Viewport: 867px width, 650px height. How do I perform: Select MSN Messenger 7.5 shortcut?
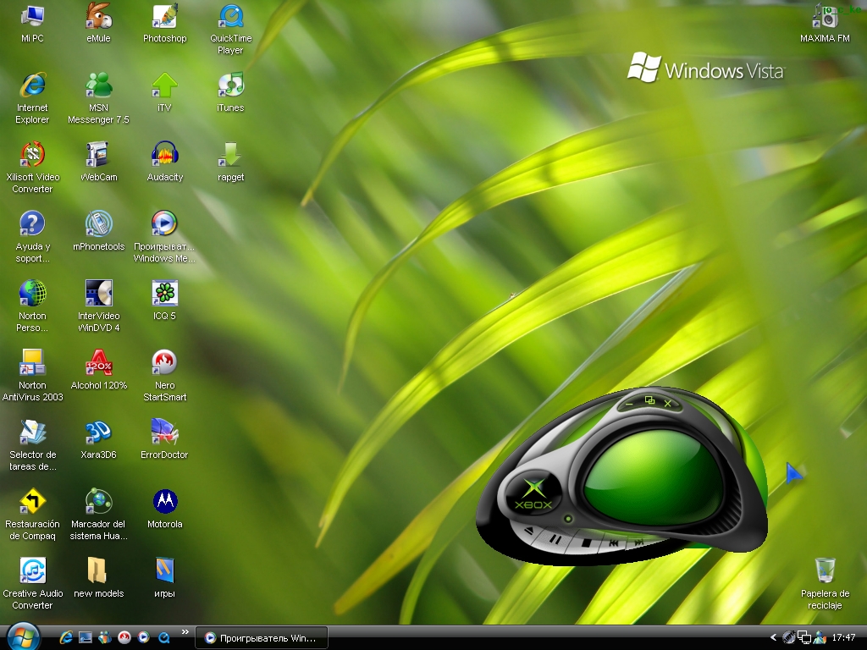click(98, 85)
